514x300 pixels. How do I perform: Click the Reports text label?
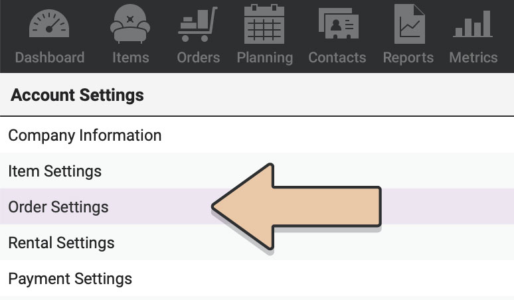[x=408, y=58]
